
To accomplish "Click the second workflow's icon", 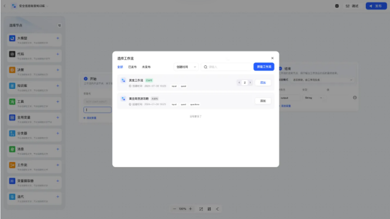I will coord(123,99).
